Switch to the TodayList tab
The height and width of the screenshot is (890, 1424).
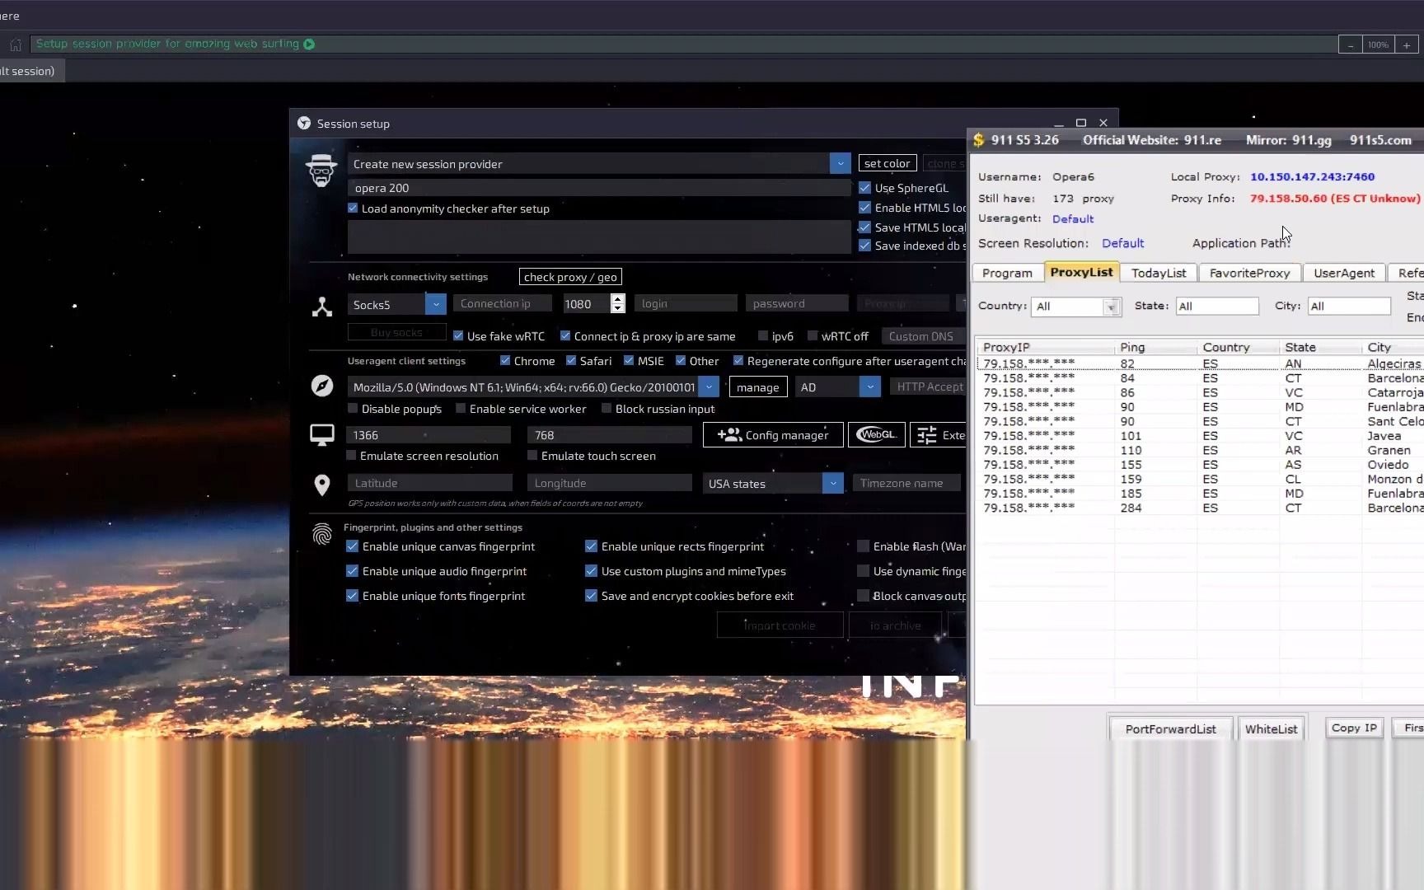1159,273
